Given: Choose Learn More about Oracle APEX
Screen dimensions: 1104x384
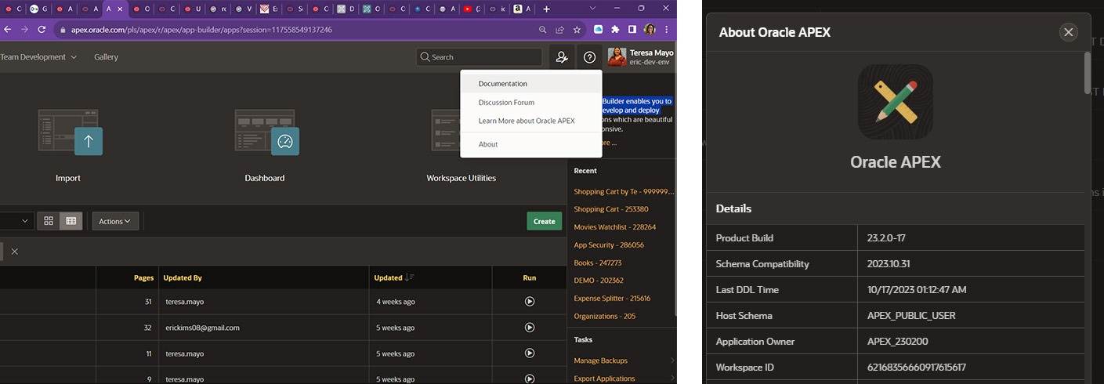Looking at the screenshot, I should pyautogui.click(x=531, y=121).
